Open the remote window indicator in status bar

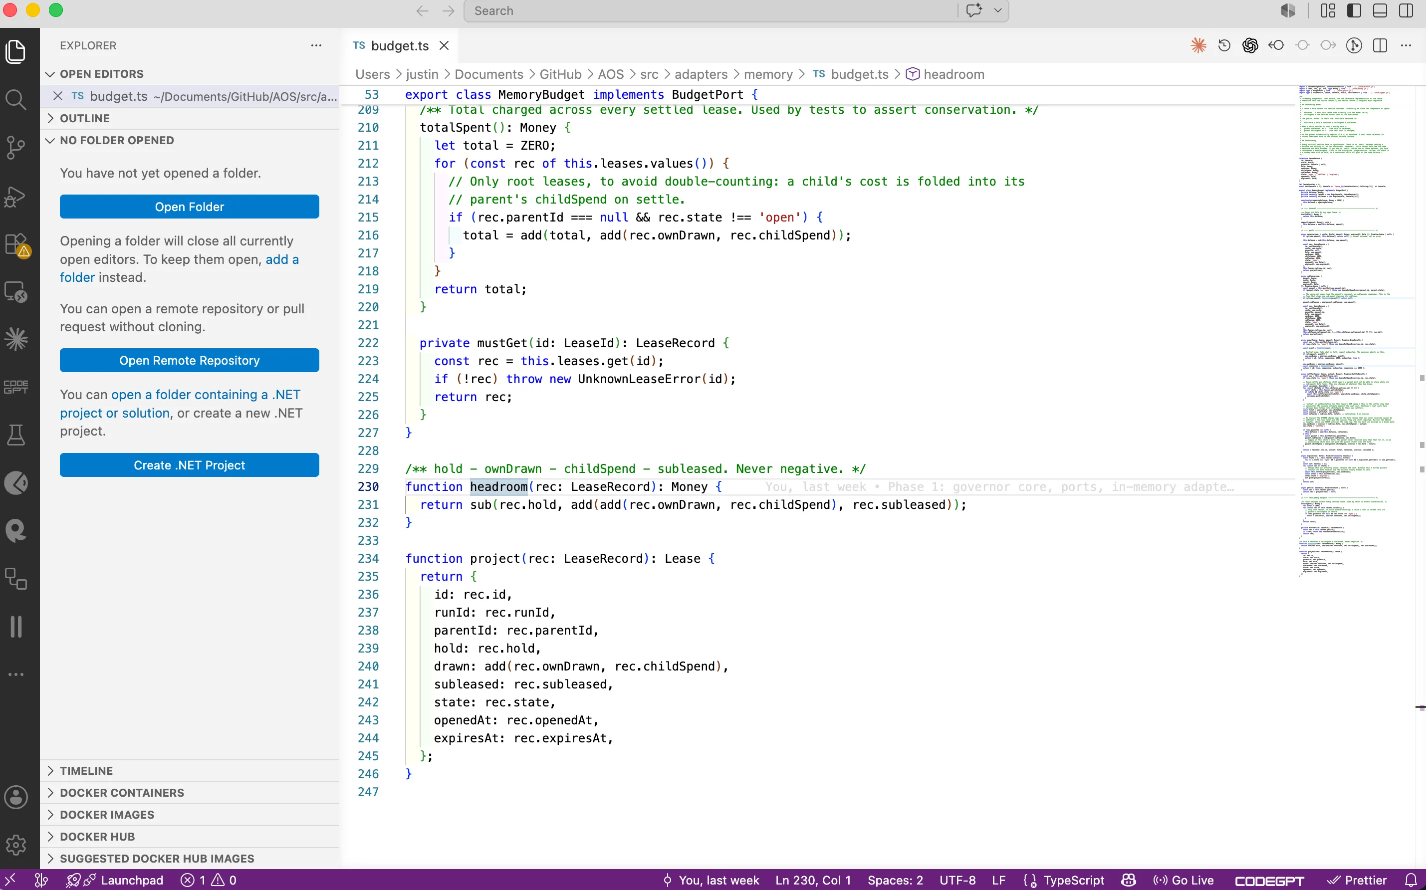coord(10,880)
